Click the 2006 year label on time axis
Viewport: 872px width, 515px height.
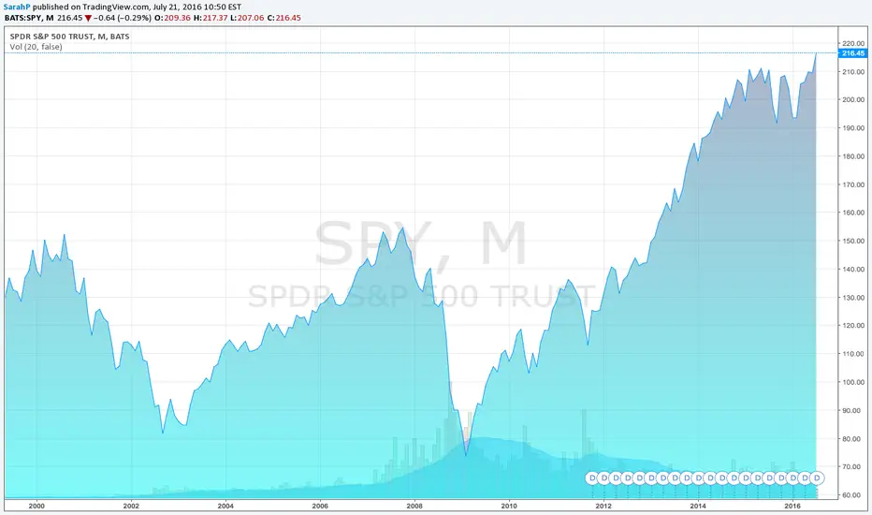point(320,506)
